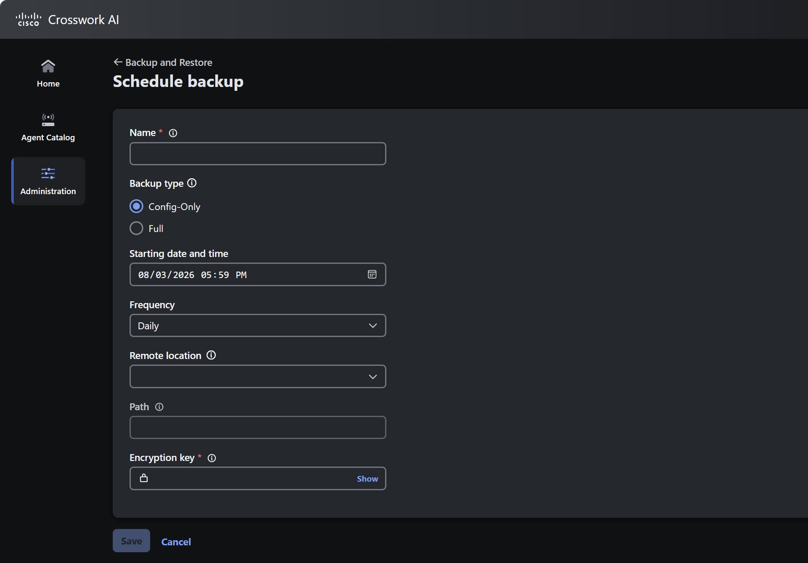Click the Cisco logo in header
Screen dimensions: 808x563
[28, 19]
